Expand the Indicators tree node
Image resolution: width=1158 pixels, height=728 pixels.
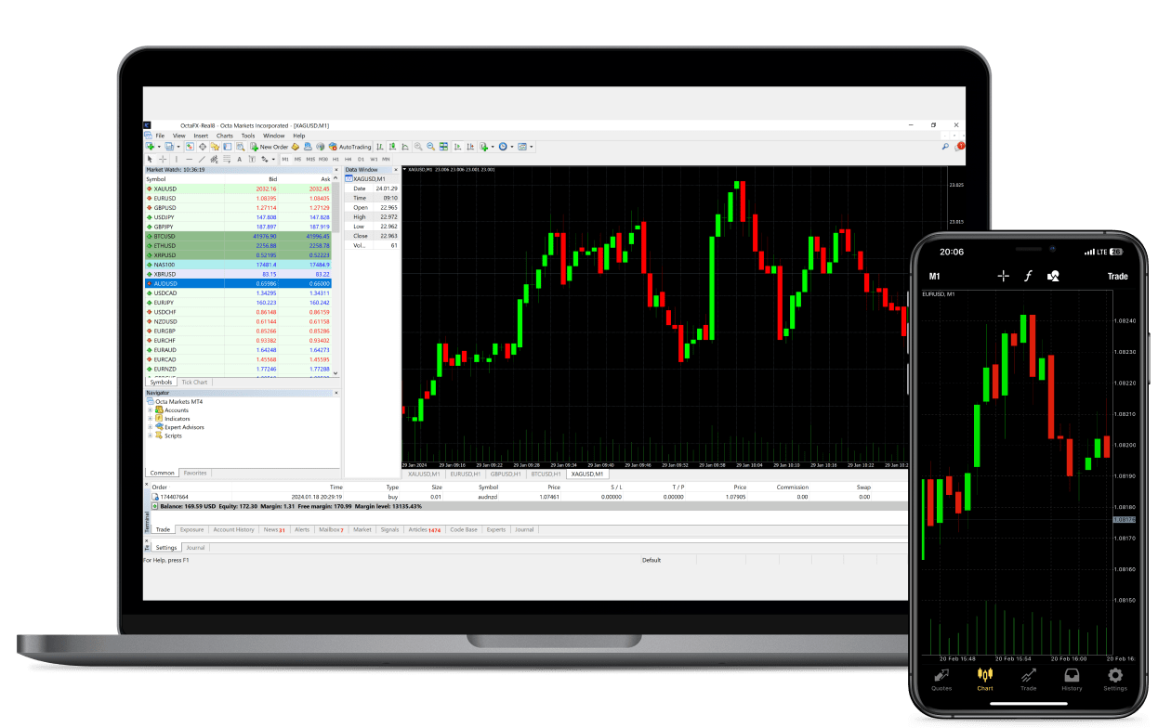coord(151,419)
